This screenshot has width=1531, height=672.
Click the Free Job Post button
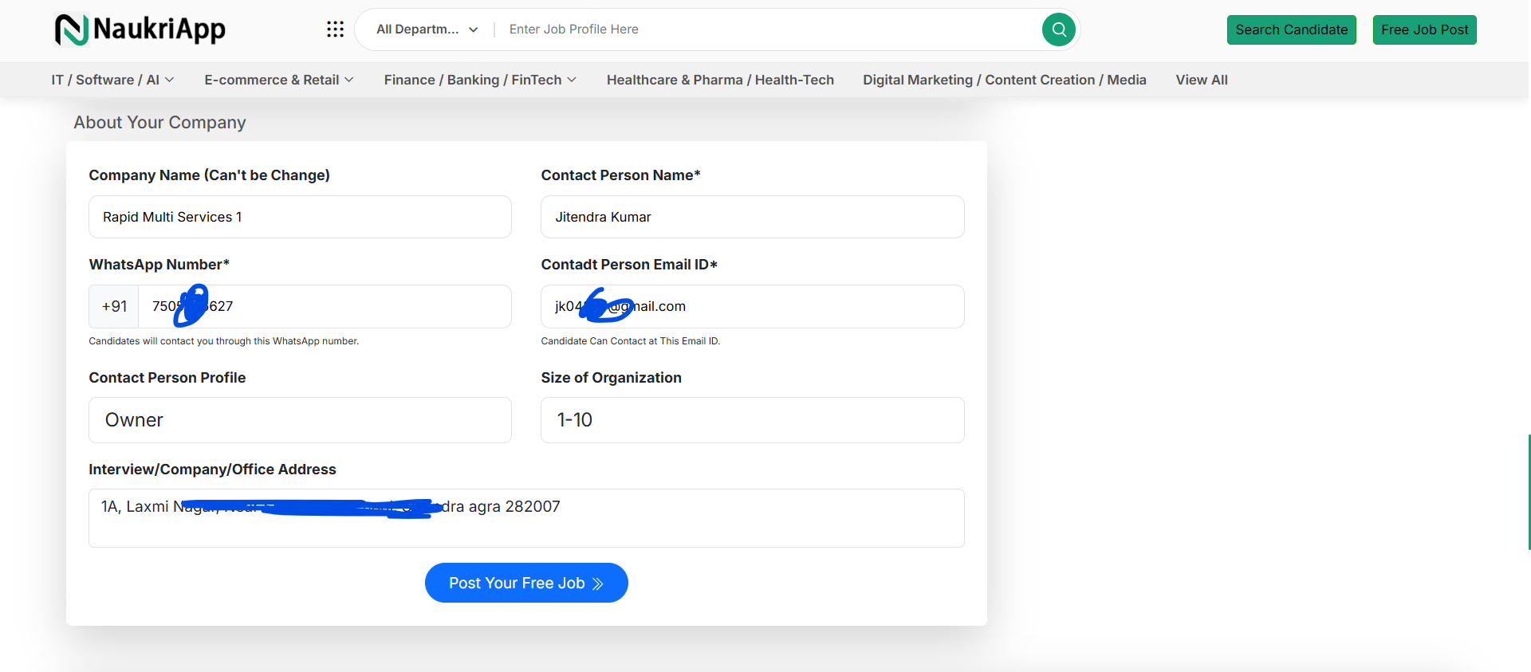click(1424, 30)
